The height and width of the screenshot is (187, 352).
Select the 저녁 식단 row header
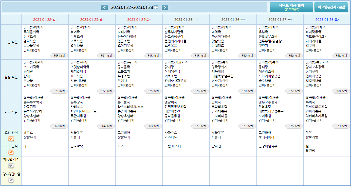[x=11, y=112]
